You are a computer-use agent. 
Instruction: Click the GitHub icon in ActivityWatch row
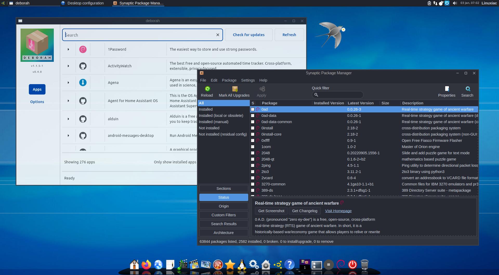83,66
